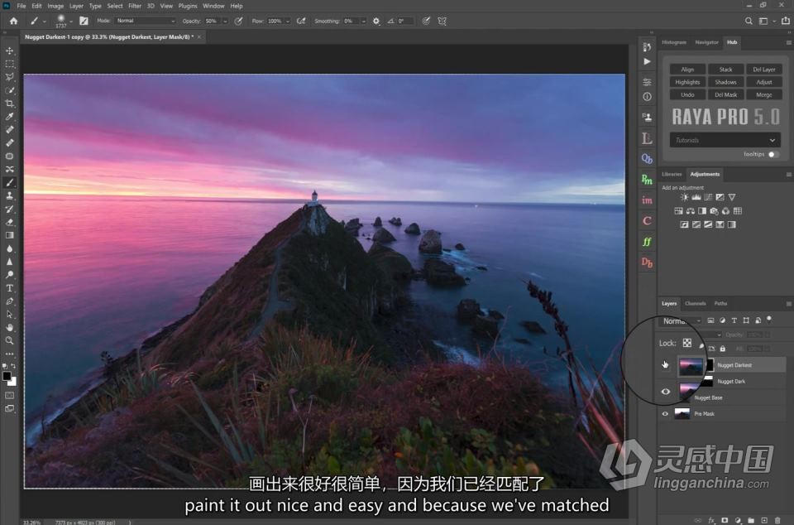Select the Zoom tool in toolbar
The width and height of the screenshot is (794, 525).
coord(10,340)
